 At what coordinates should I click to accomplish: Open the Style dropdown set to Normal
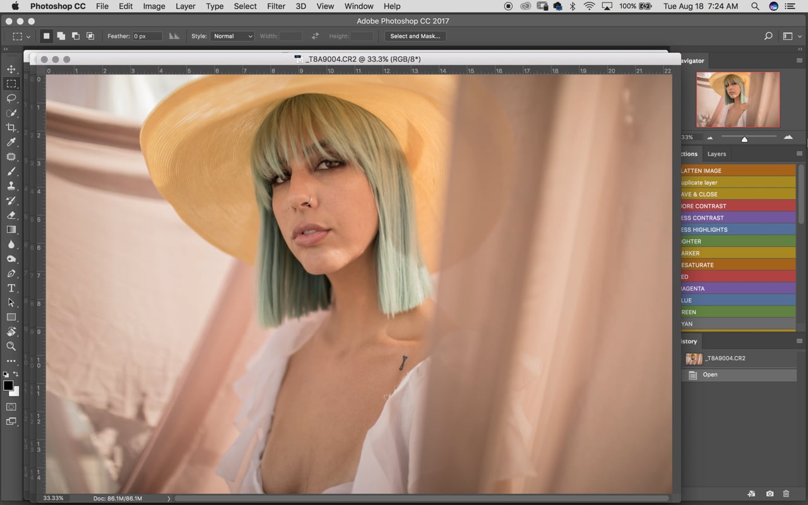point(232,36)
